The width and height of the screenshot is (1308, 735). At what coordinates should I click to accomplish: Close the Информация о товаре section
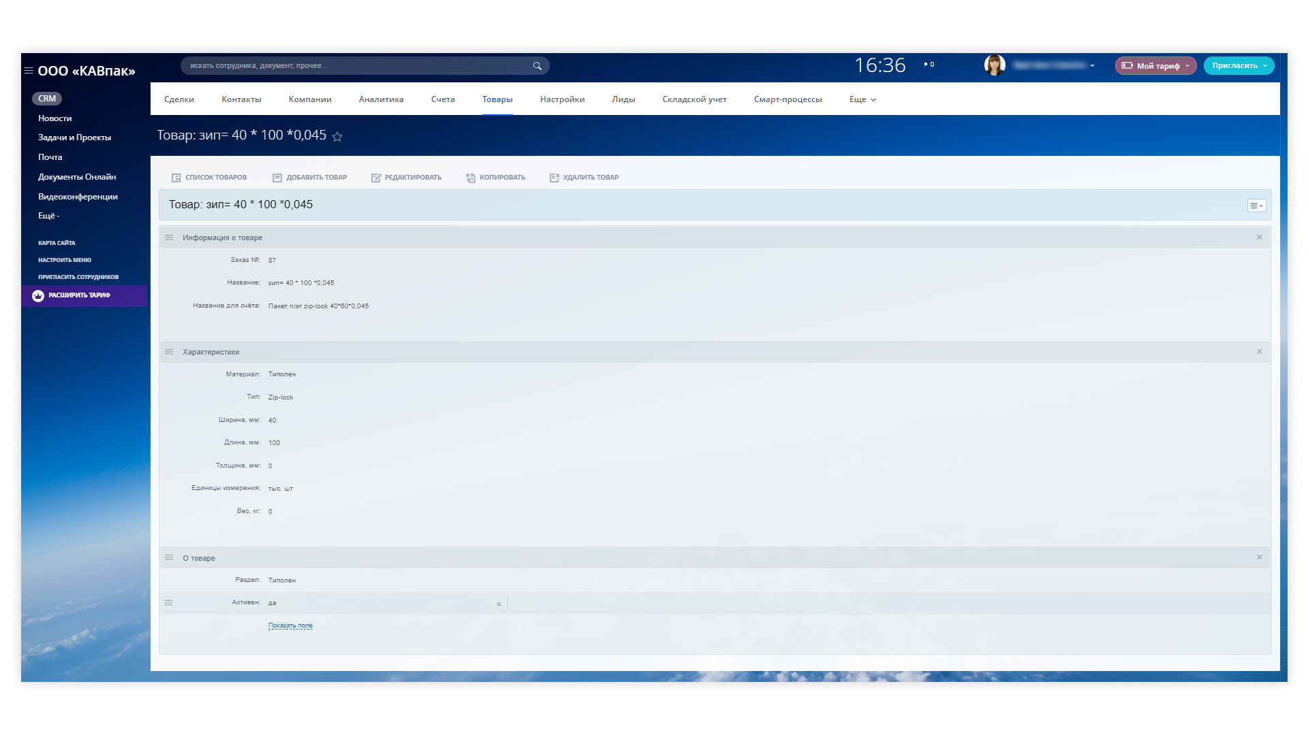point(1259,238)
